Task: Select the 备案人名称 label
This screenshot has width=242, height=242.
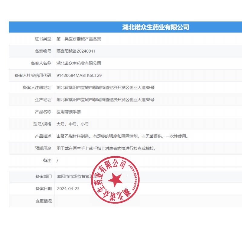Action: coord(41,63)
